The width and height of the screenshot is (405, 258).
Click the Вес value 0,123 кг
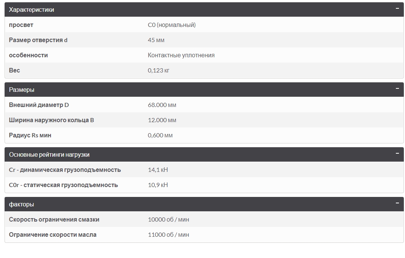click(x=159, y=71)
